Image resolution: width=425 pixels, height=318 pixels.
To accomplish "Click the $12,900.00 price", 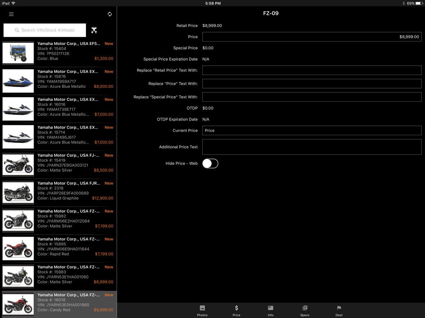I will (x=103, y=198).
